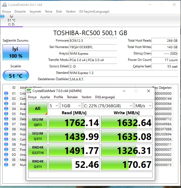Open Disk menu in CrystalDiskInfo
Viewport: 181px width, 188px height.
click(59, 12)
